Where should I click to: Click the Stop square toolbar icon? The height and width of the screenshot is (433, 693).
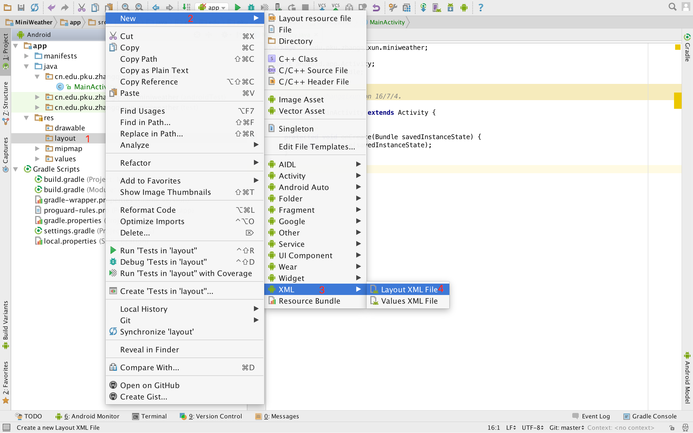306,8
